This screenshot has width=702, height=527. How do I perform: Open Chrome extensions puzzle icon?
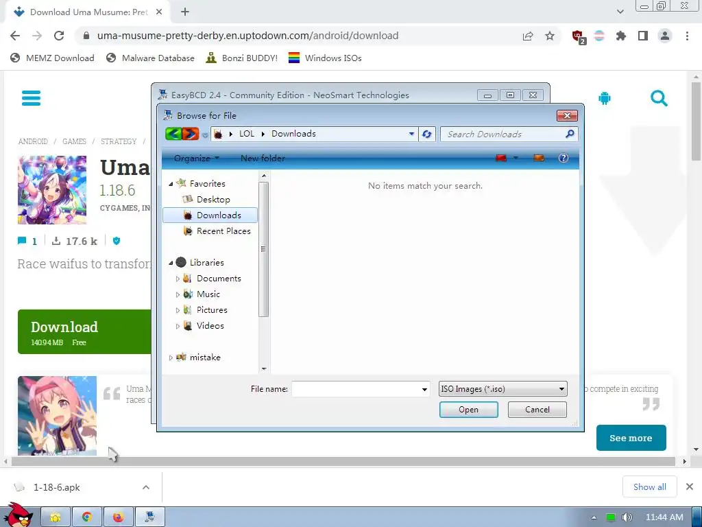point(620,36)
